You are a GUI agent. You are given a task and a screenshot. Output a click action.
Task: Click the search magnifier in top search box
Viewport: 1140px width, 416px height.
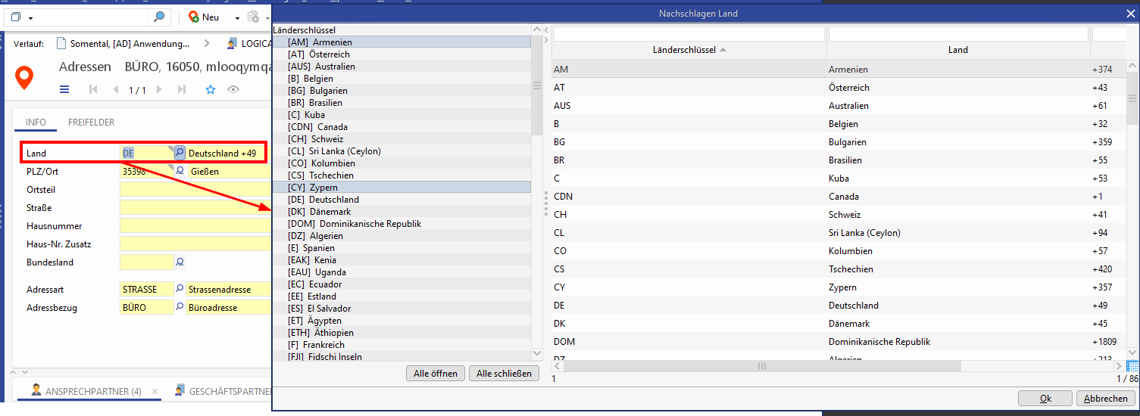click(x=159, y=17)
